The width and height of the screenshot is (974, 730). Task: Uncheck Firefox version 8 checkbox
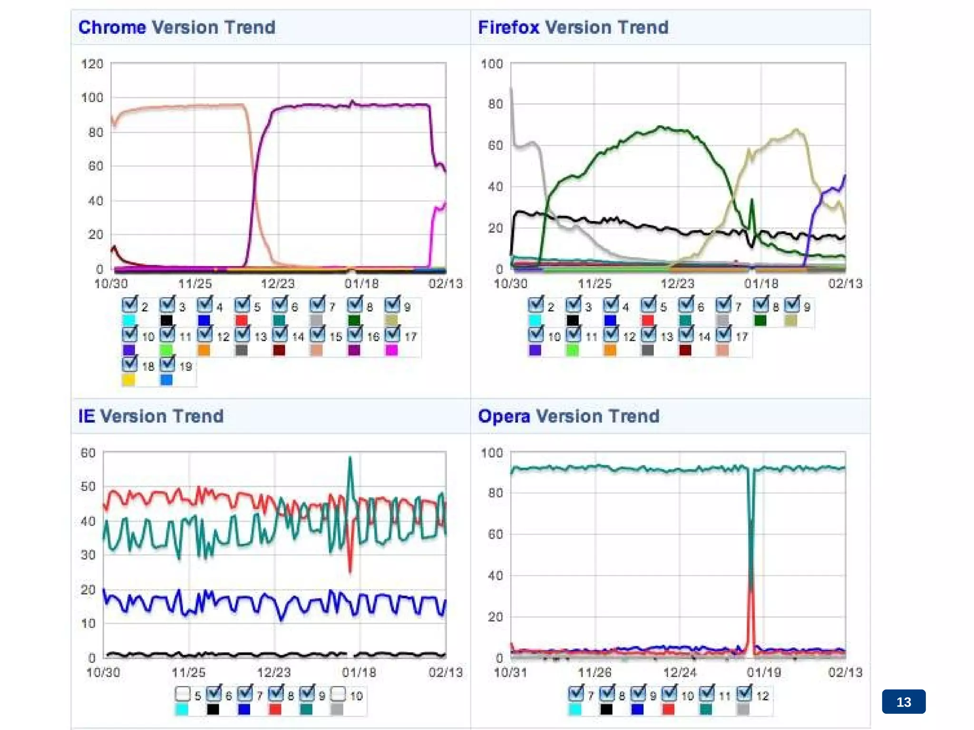(x=760, y=304)
